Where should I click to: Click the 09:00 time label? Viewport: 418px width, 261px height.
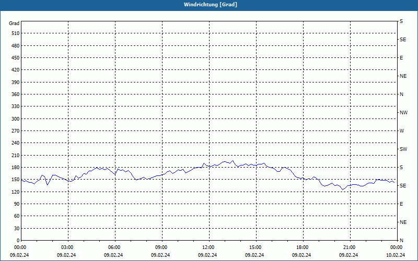click(x=162, y=247)
